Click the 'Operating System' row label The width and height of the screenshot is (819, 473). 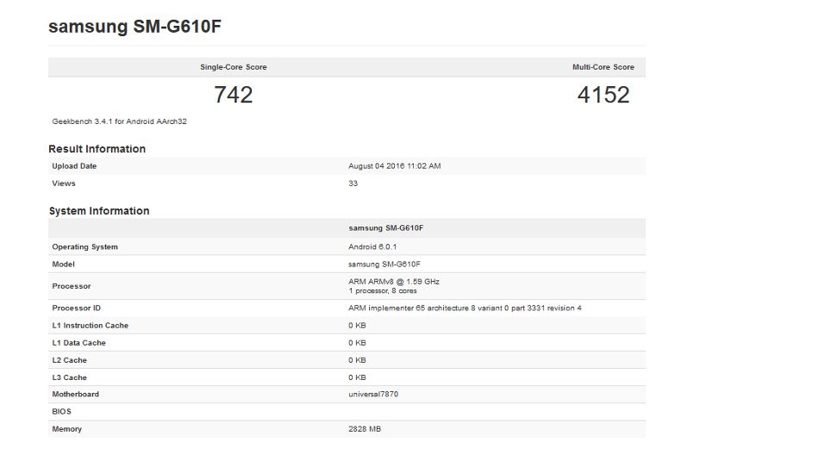click(x=84, y=247)
